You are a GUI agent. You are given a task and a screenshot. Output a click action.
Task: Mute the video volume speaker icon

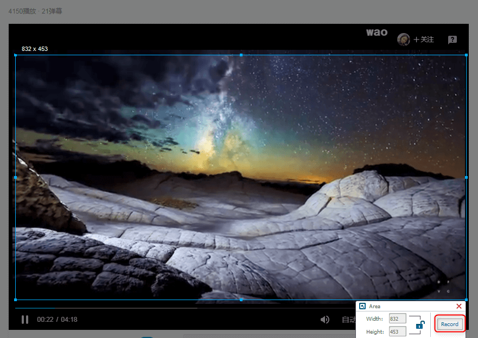click(x=324, y=320)
